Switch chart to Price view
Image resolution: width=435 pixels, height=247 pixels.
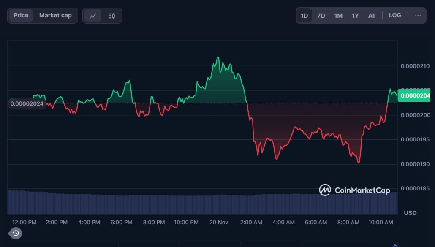coord(21,16)
